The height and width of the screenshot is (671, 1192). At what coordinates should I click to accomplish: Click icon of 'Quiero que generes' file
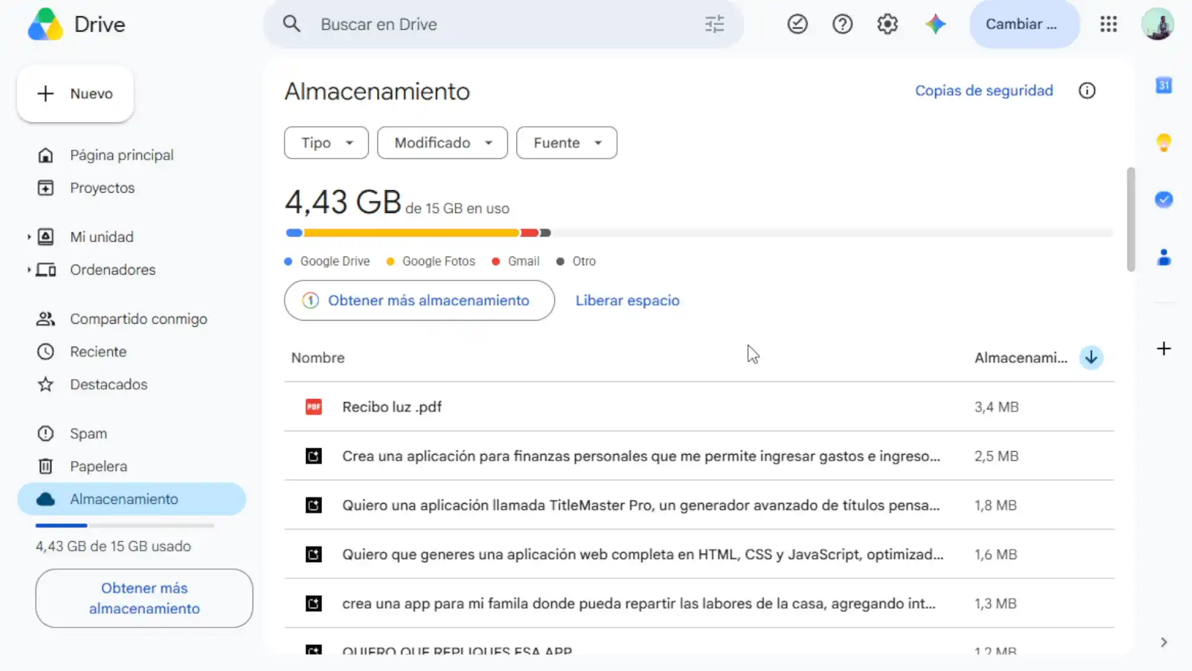tap(314, 554)
